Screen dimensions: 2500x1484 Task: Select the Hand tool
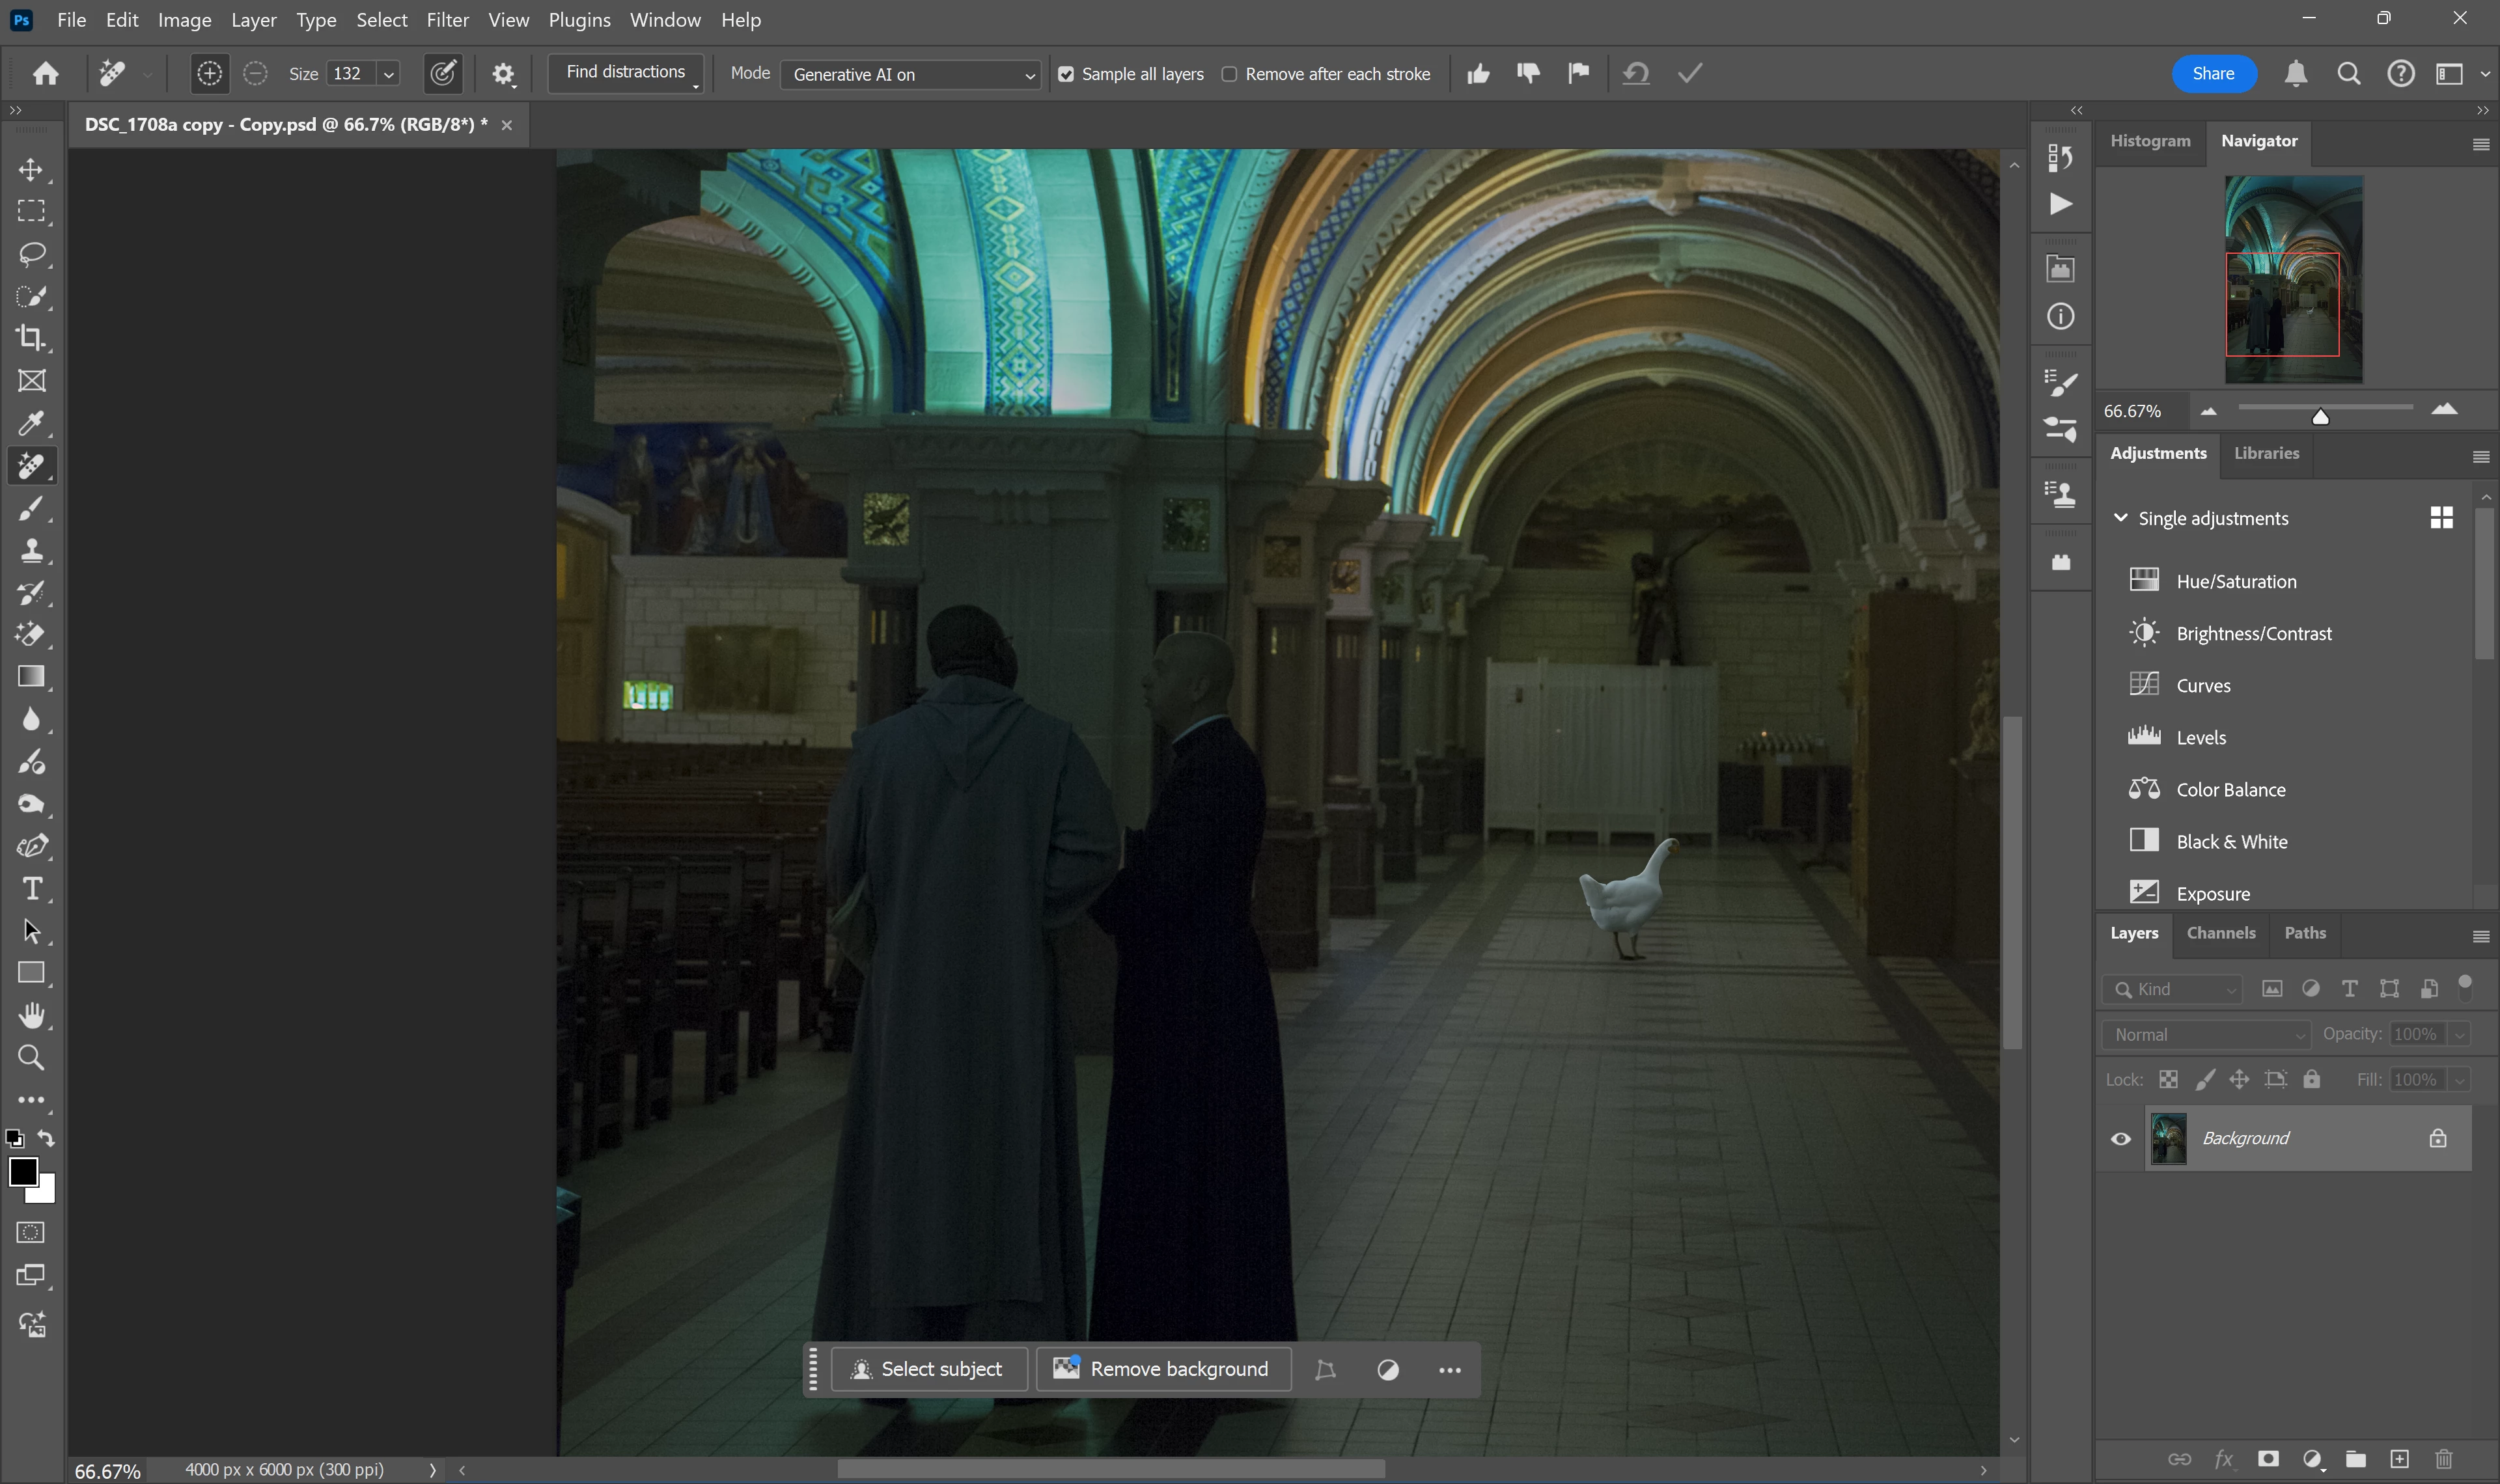[31, 1015]
